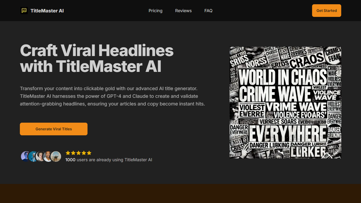This screenshot has width=361, height=203.
Task: Click the last gold rating star
Action: (89, 153)
